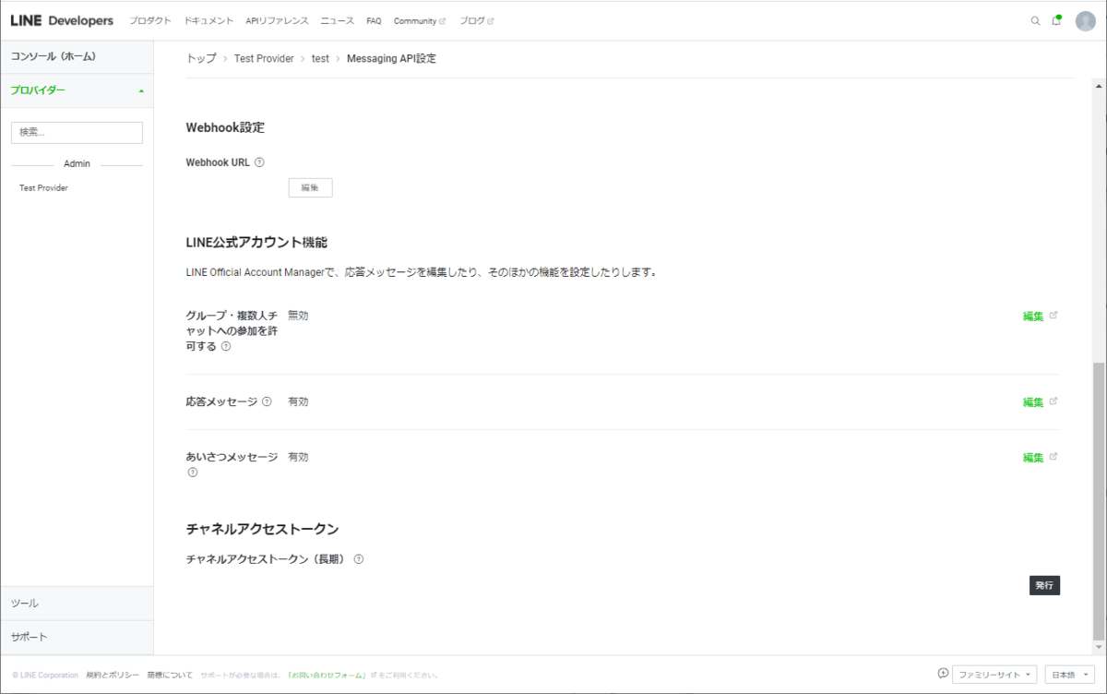
Task: Open the user profile avatar
Action: (1086, 20)
